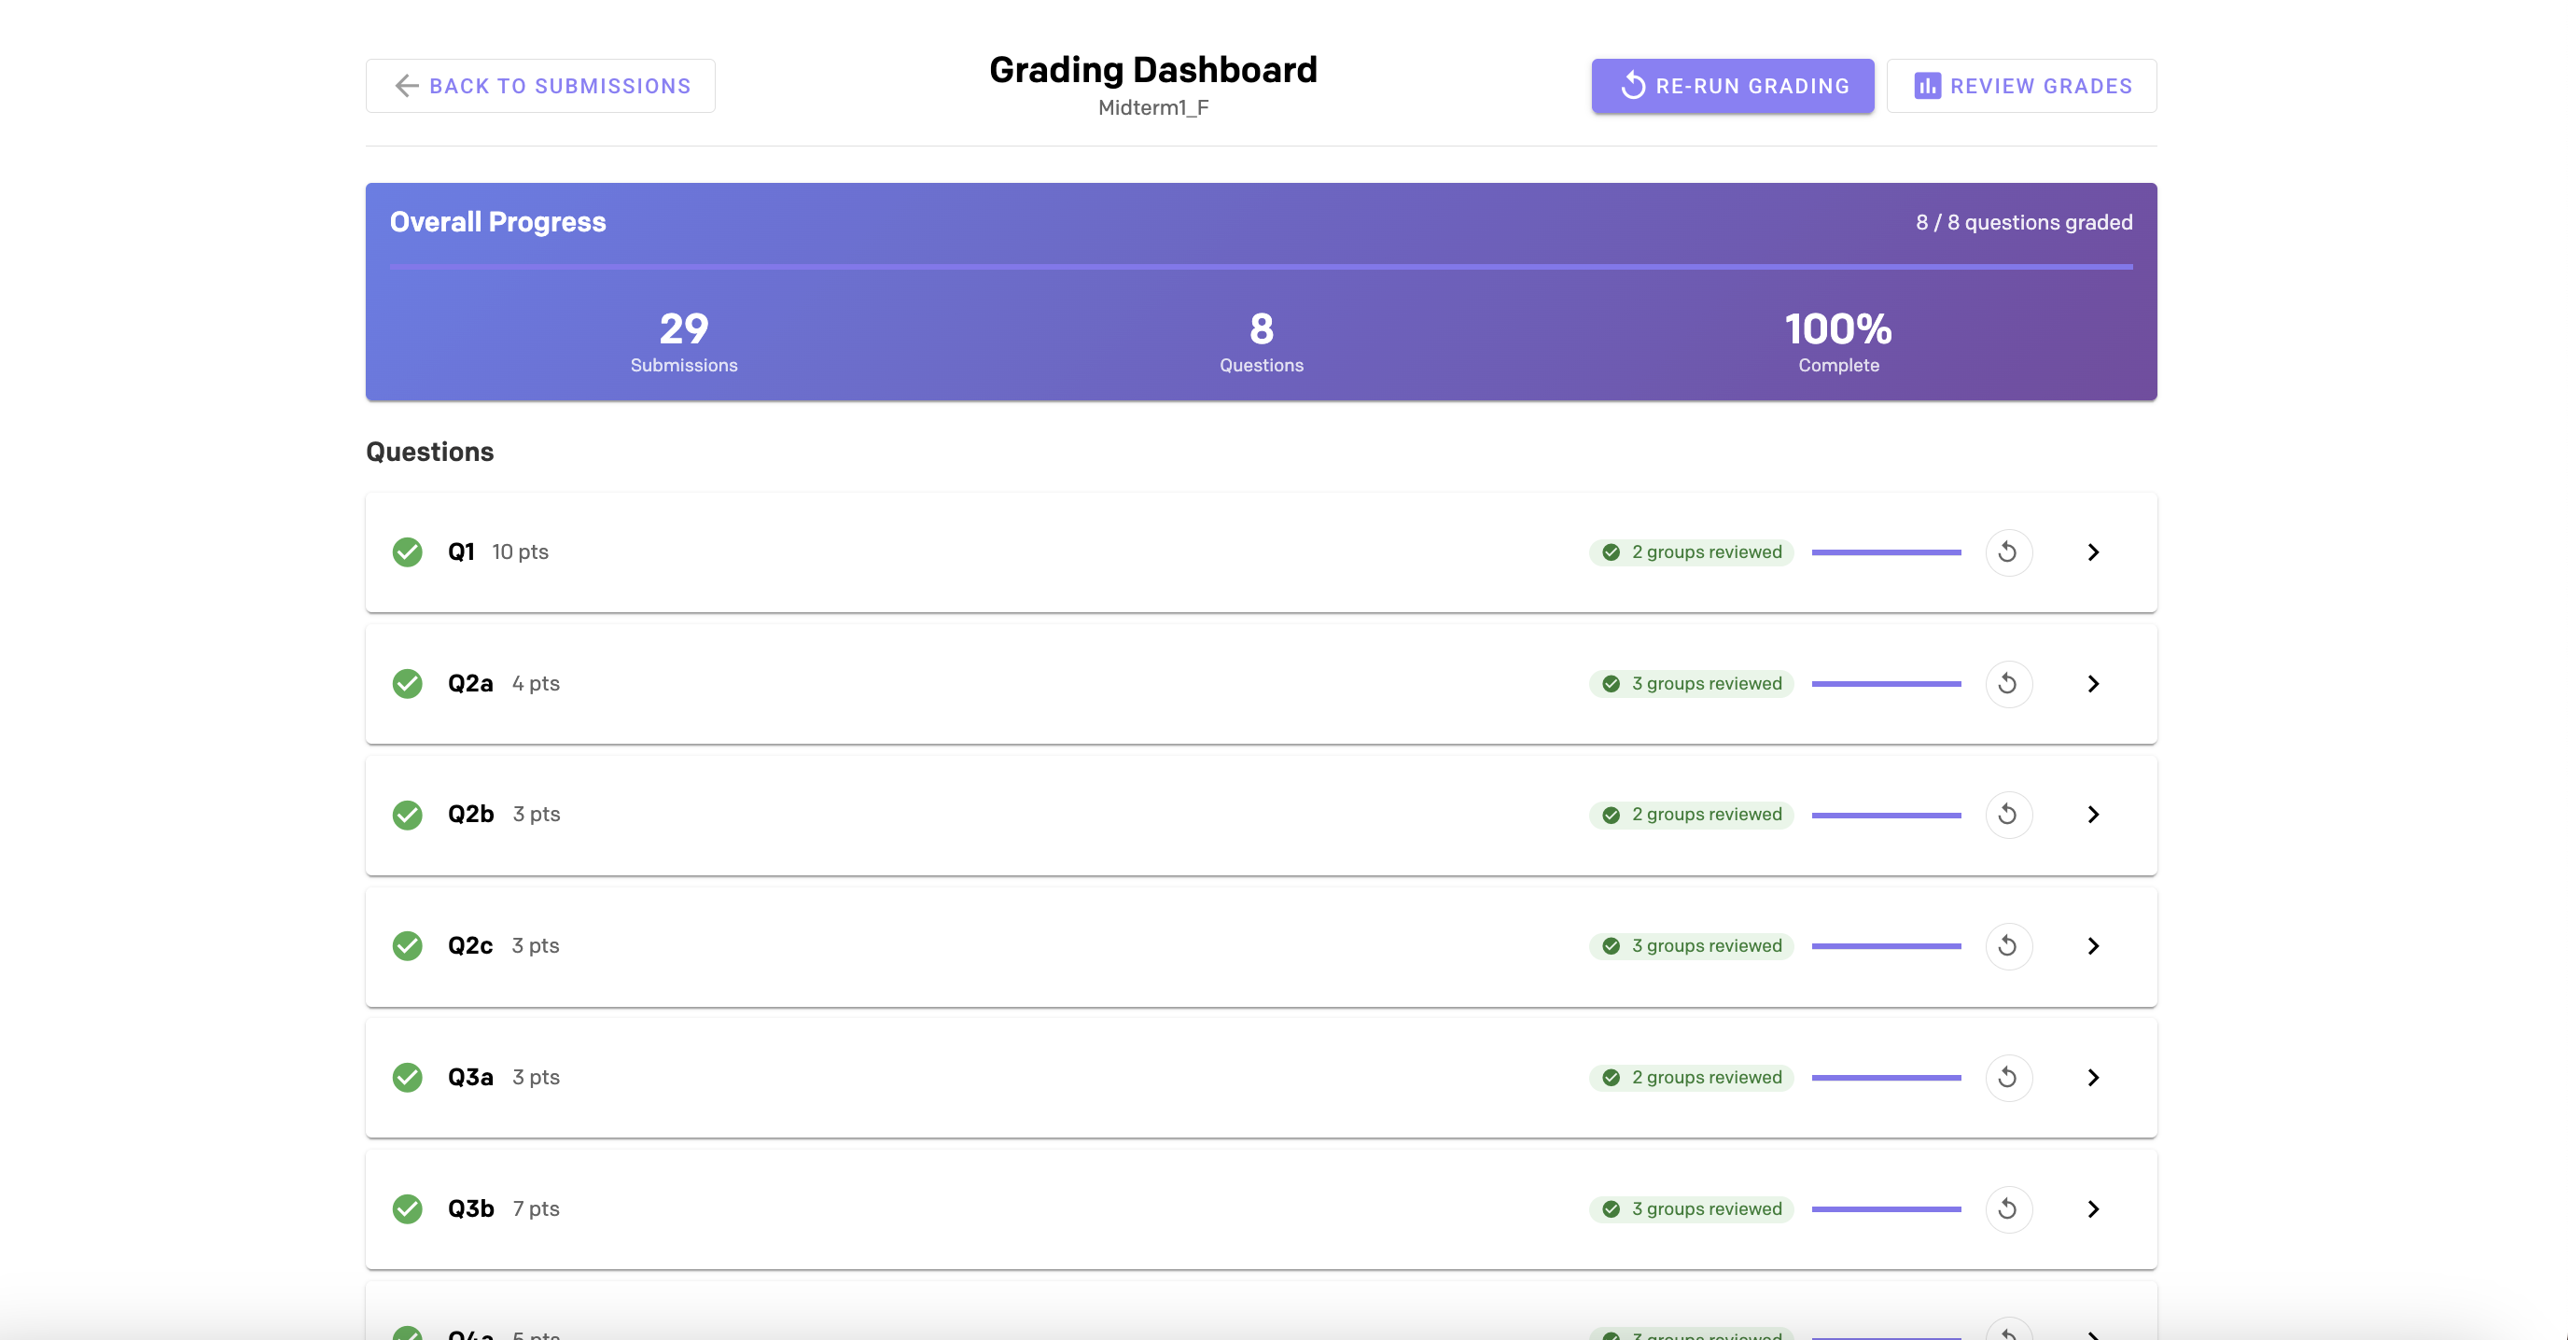Click the re-run grading icon for Q1
This screenshot has height=1340, width=2568.
pos(2010,552)
